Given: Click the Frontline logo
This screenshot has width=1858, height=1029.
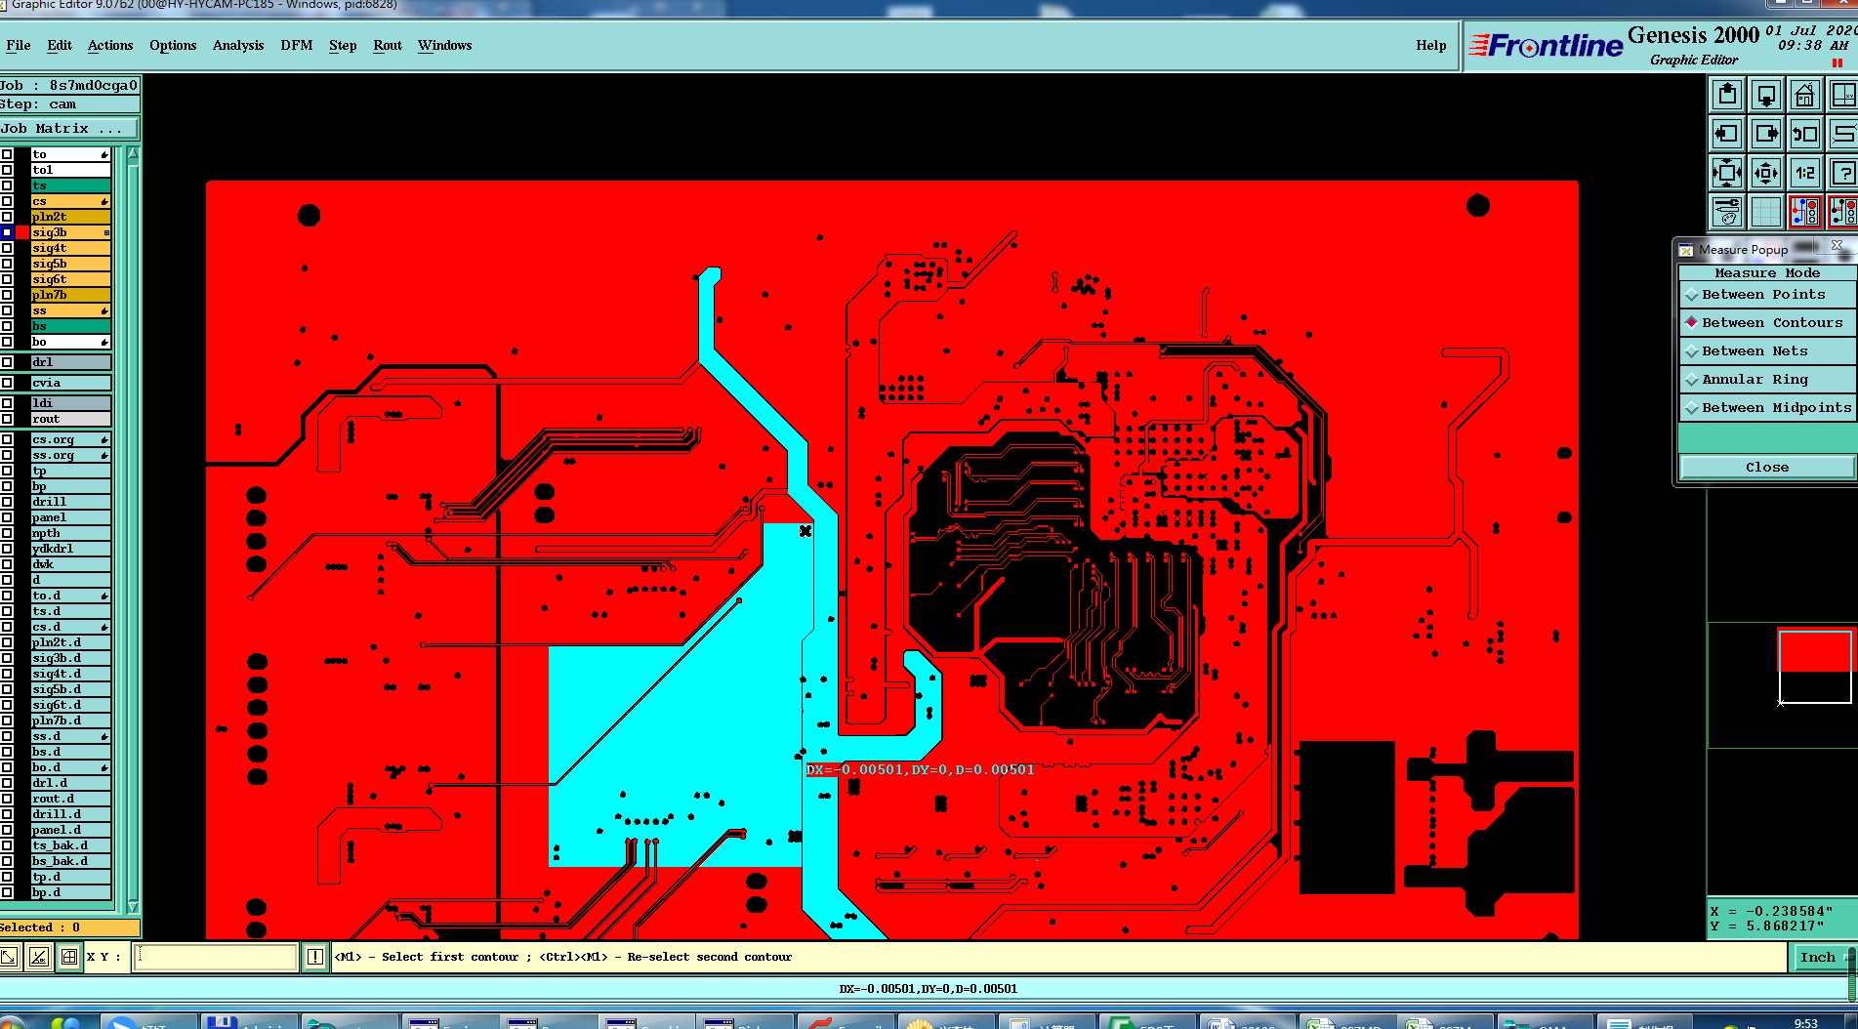Looking at the screenshot, I should tap(1547, 46).
